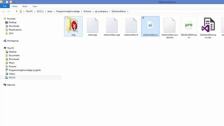Go to Pictures in breadcrumb
224x126 pixels.
[87, 11]
